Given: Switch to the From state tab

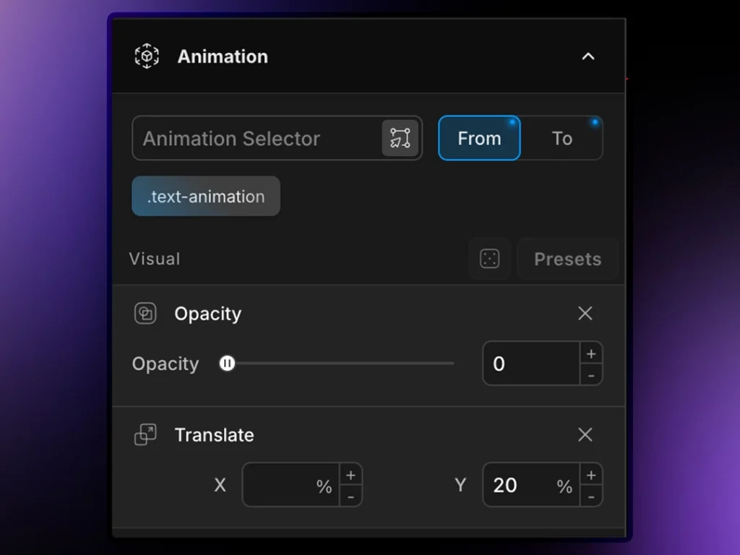Looking at the screenshot, I should pos(479,138).
